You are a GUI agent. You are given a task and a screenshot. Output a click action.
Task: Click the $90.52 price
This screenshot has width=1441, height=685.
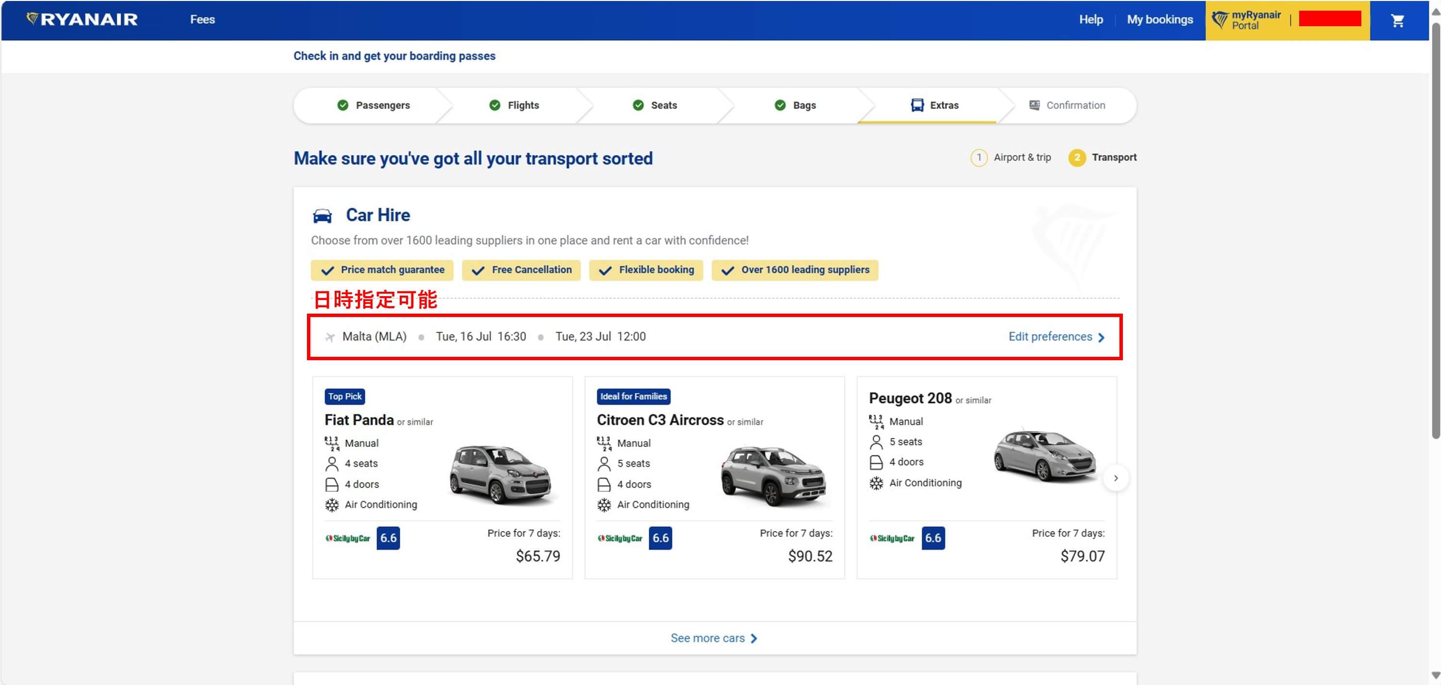point(810,556)
